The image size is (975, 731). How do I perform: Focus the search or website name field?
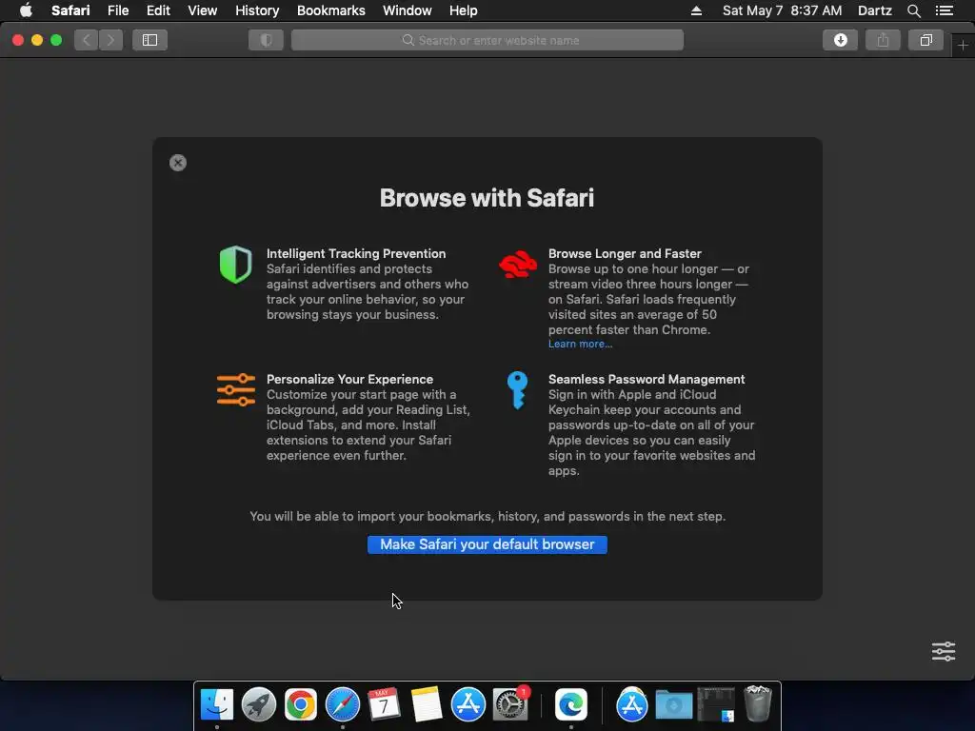(x=487, y=40)
